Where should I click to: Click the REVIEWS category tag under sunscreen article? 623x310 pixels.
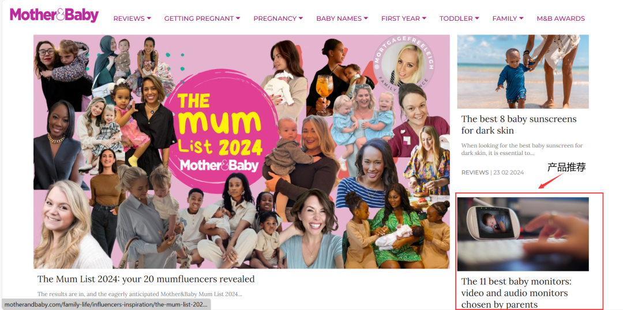click(x=475, y=172)
